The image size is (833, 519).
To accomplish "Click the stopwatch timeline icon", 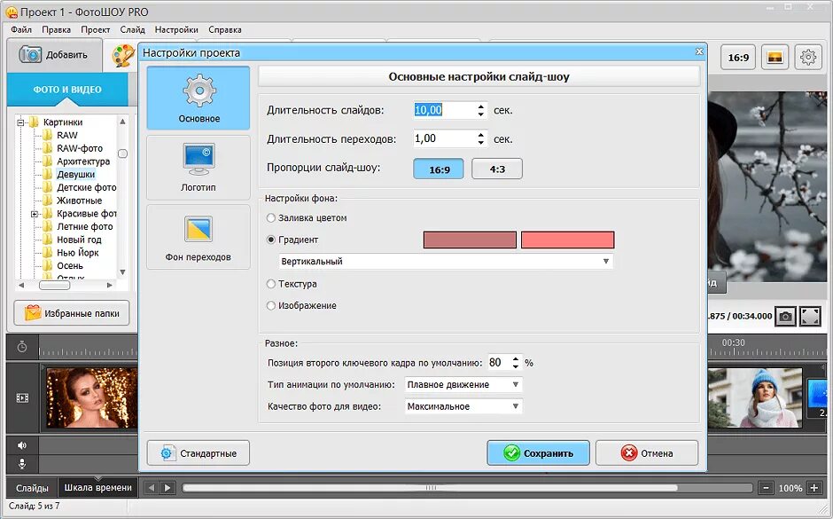I will pyautogui.click(x=22, y=347).
